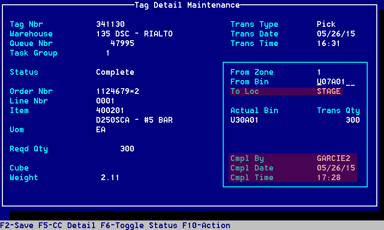
Task: Click the Status value Complete
Action: coord(115,72)
